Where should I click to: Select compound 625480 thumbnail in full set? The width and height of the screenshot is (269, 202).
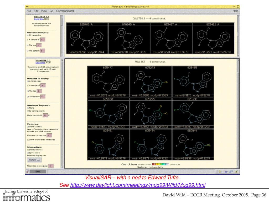point(108,113)
